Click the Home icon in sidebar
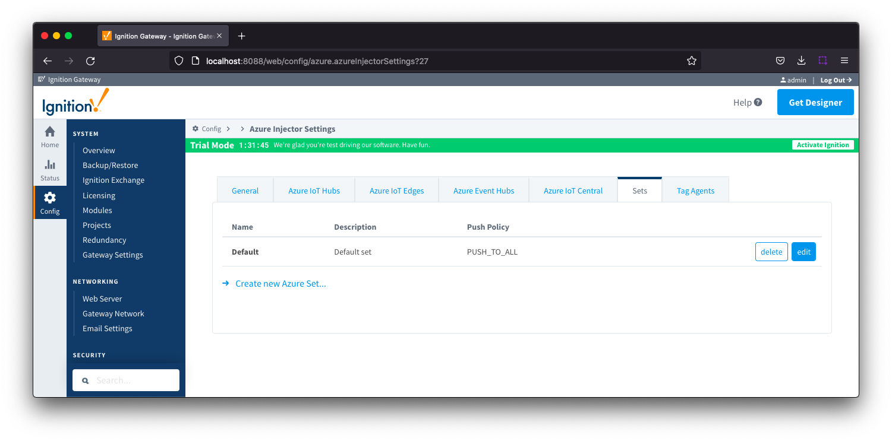The width and height of the screenshot is (892, 441). coord(50,132)
